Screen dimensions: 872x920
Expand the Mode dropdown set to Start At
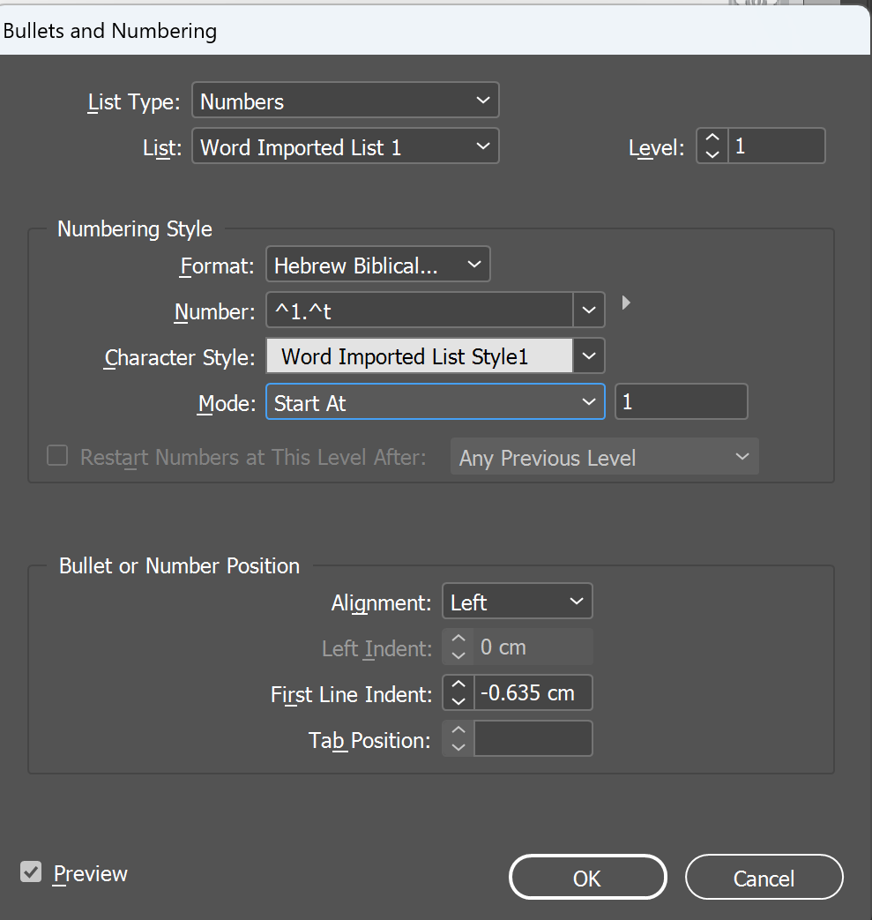coord(435,403)
